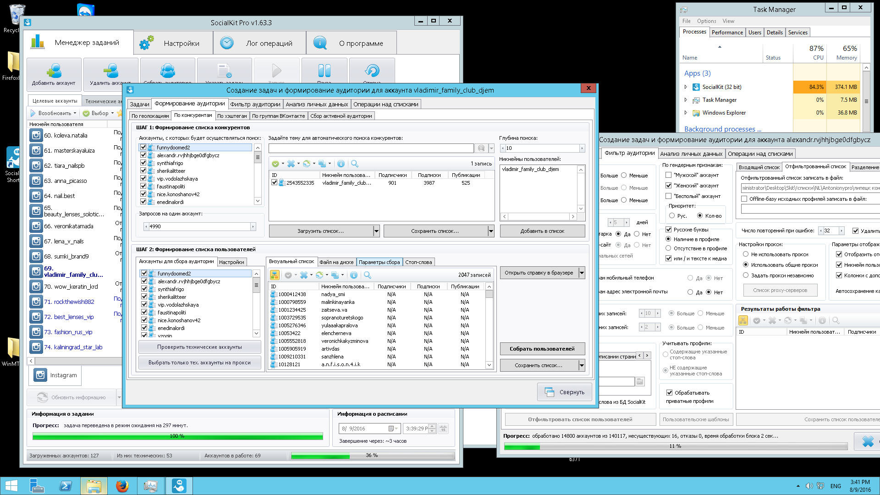Viewport: 880px width, 495px height.
Task: Open dropdown beside competitor topic search icon
Action: pos(491,148)
